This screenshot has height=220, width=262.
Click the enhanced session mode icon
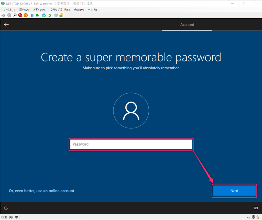tap(56, 15)
